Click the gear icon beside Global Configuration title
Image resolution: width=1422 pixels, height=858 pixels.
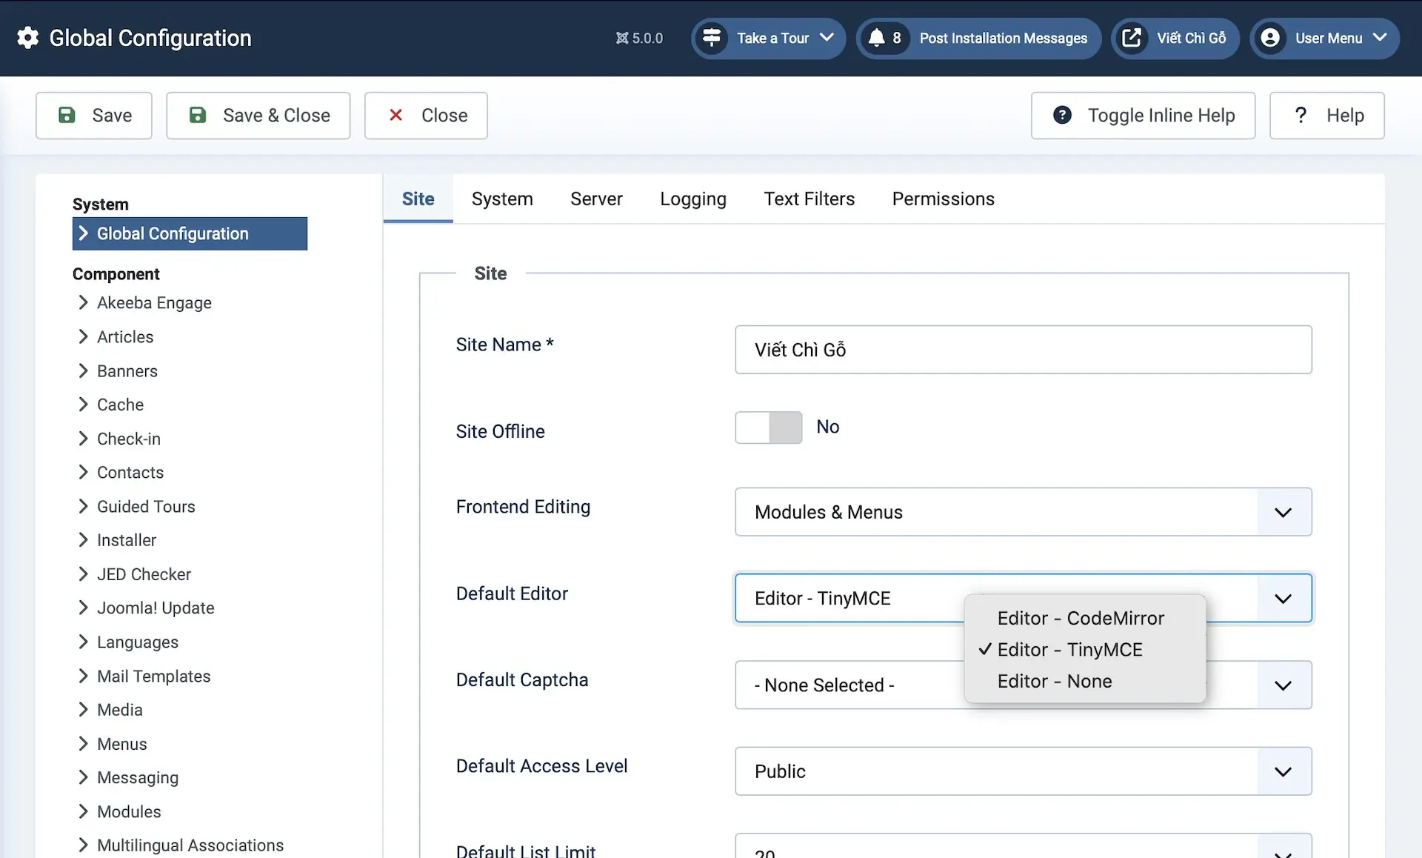(x=28, y=38)
